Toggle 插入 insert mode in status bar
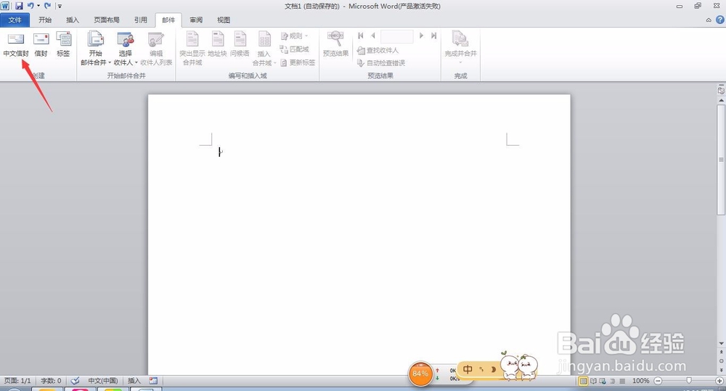 coord(134,380)
